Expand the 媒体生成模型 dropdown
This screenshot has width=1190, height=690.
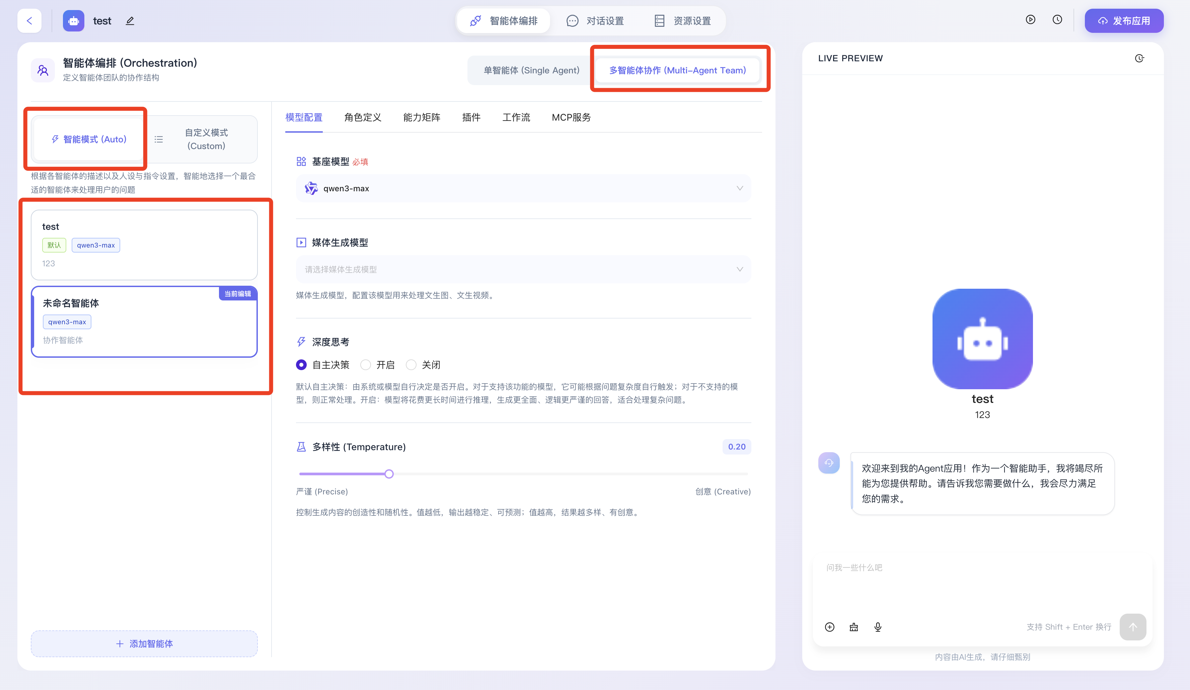click(523, 269)
